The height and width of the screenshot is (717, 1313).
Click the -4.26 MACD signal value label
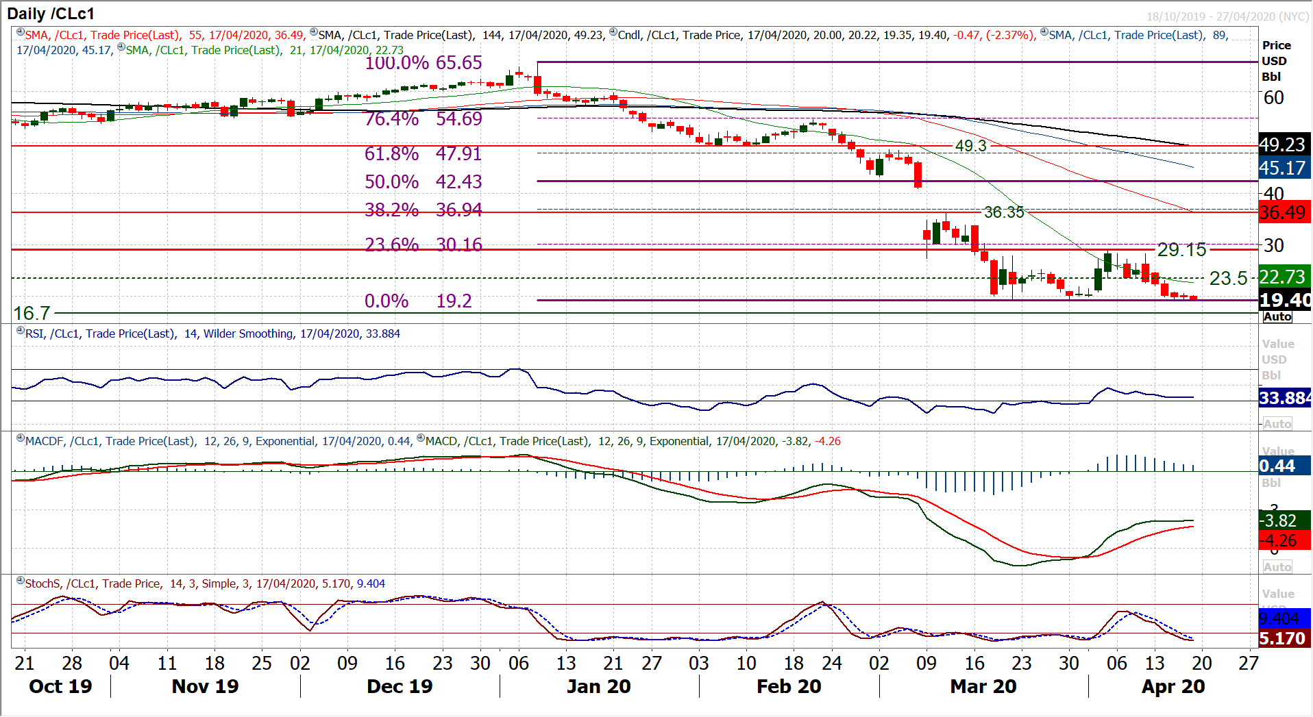(1284, 540)
